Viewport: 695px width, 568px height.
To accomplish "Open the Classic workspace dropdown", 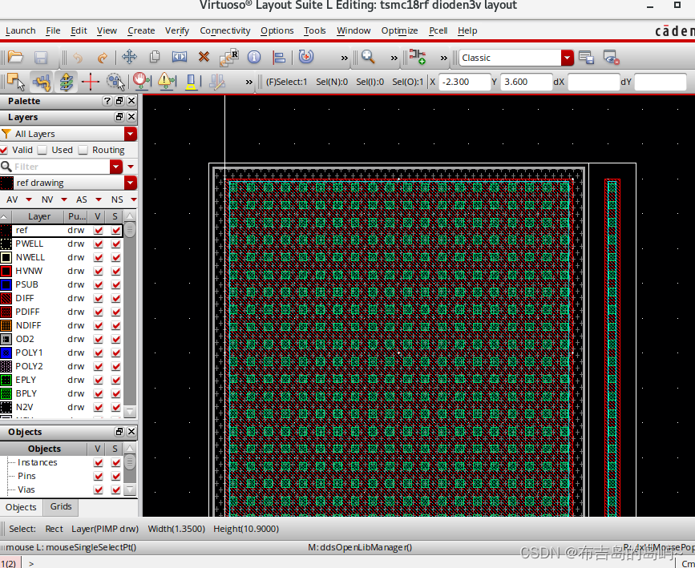I will pyautogui.click(x=568, y=58).
